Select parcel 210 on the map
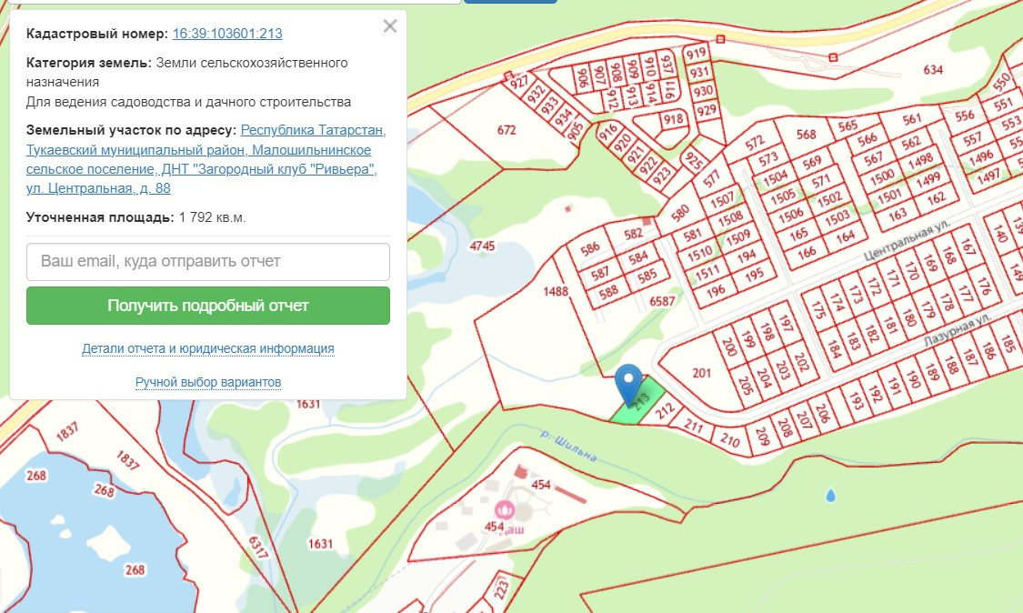This screenshot has height=613, width=1023. (x=729, y=441)
